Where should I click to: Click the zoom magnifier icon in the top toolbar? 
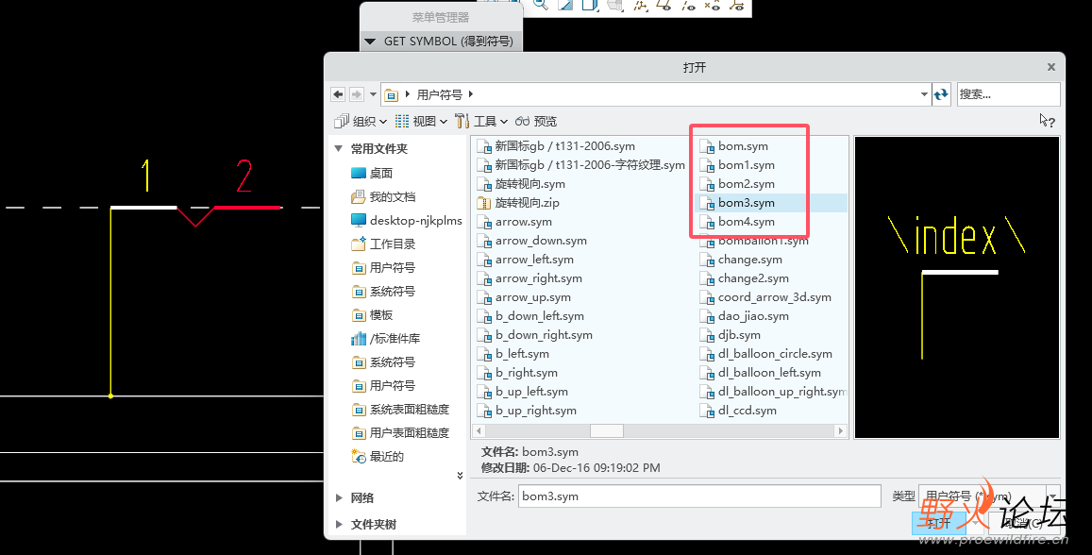click(540, 6)
